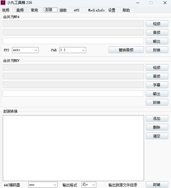
Task: Click 音频 button in 合并为MKV section
Action: (x=157, y=76)
